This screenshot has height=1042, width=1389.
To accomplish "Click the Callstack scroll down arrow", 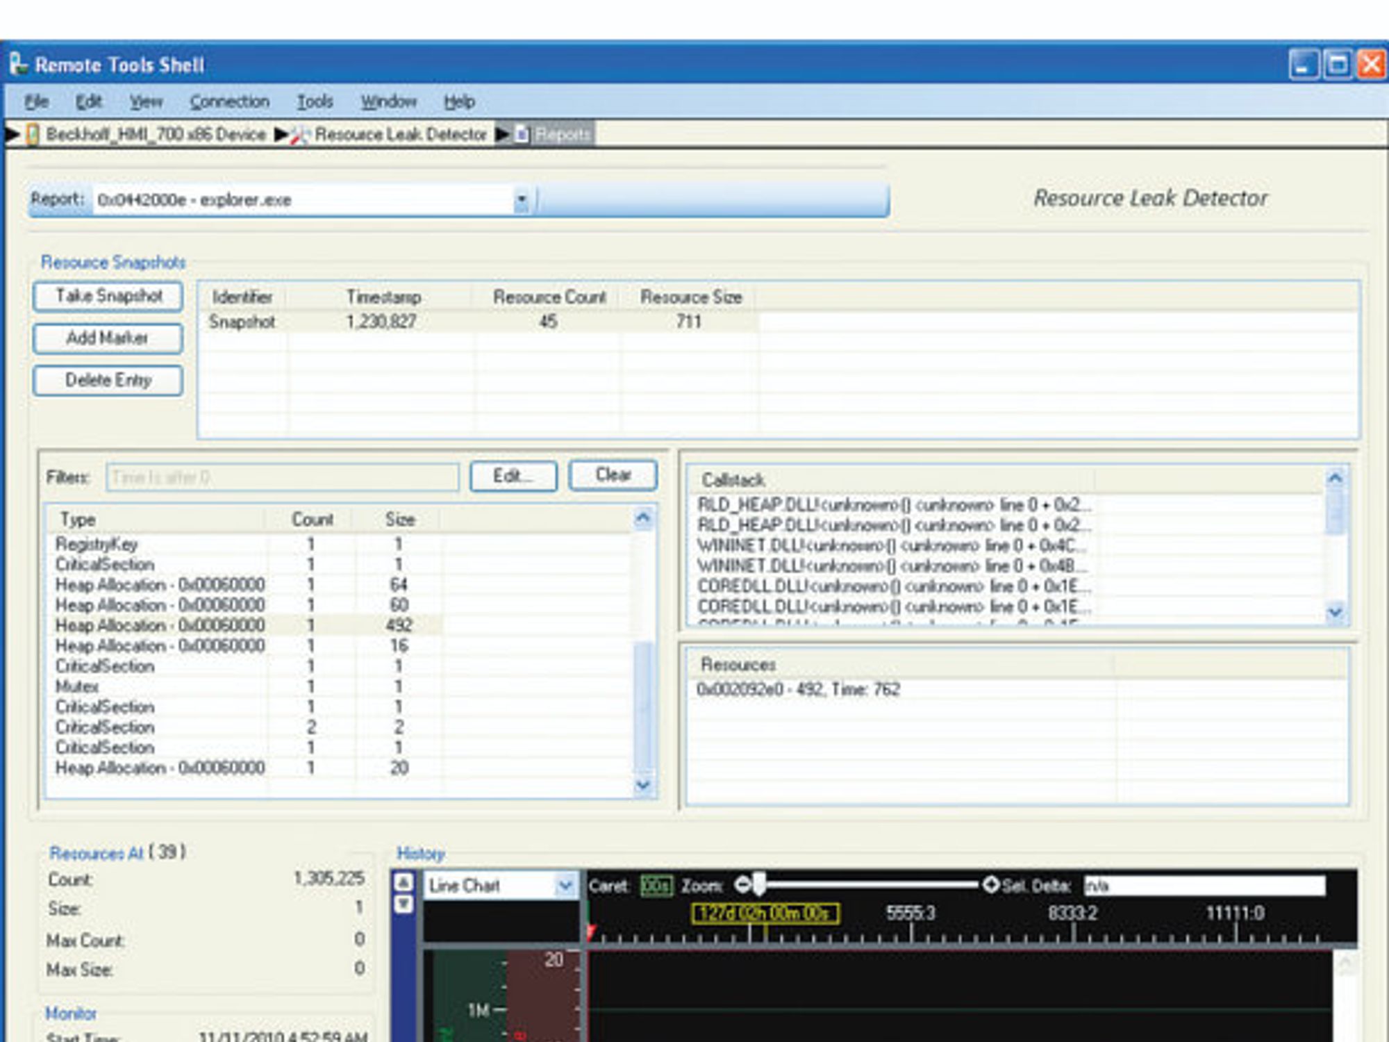I will coord(1335,612).
